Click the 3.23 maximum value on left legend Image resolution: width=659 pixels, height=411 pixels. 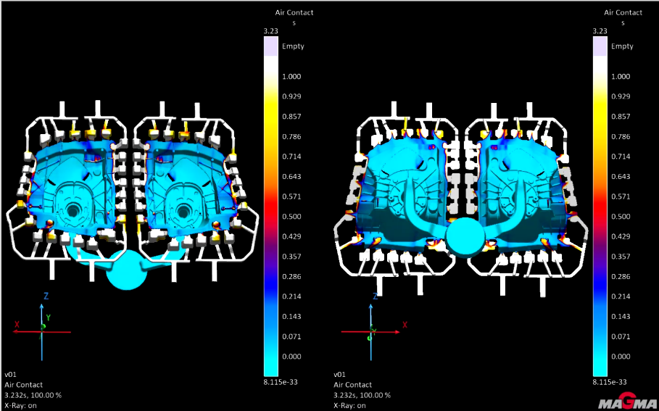coord(270,31)
